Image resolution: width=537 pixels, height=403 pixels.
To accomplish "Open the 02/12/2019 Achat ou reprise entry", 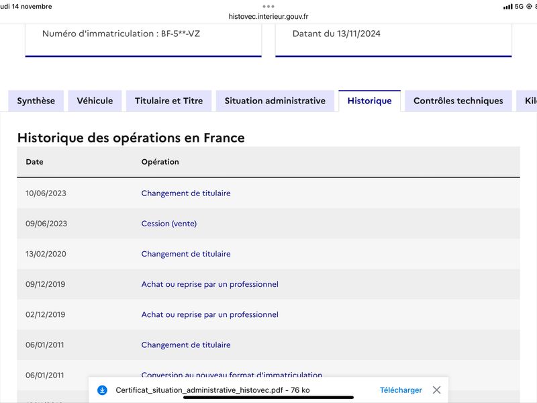I will (209, 314).
